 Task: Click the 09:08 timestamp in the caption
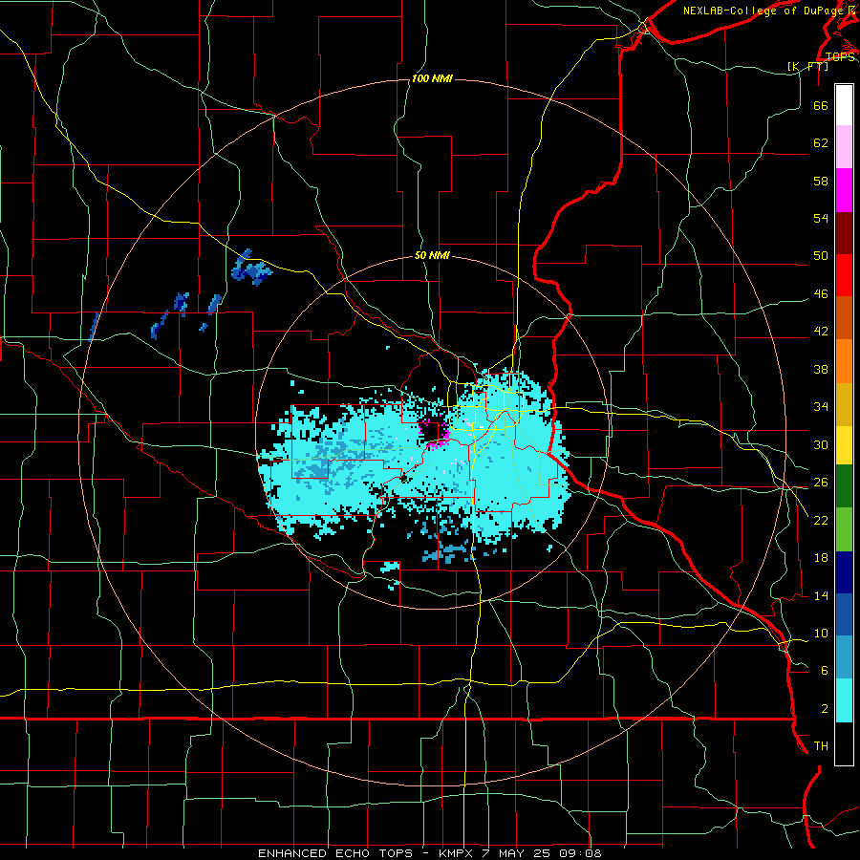coord(580,853)
